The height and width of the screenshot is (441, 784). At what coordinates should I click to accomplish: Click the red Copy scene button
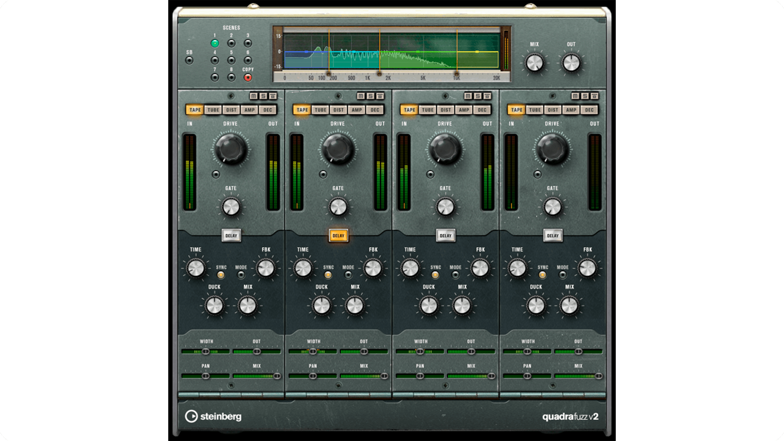point(248,78)
